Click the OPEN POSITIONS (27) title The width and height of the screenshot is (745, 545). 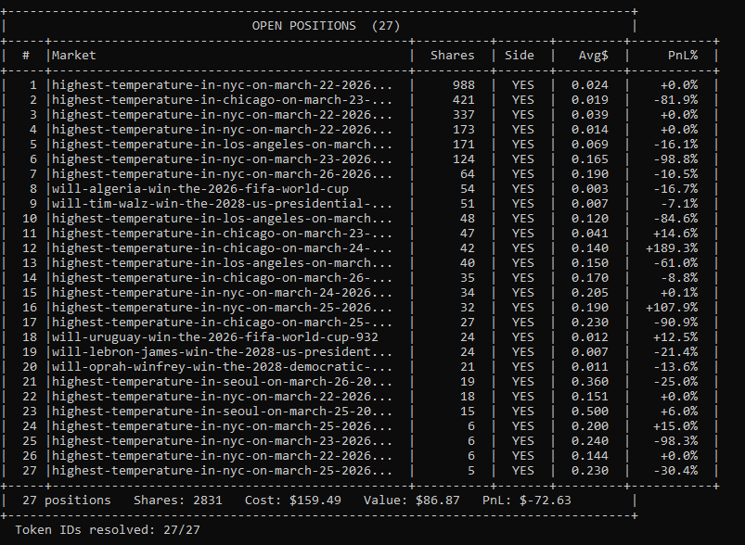point(326,26)
